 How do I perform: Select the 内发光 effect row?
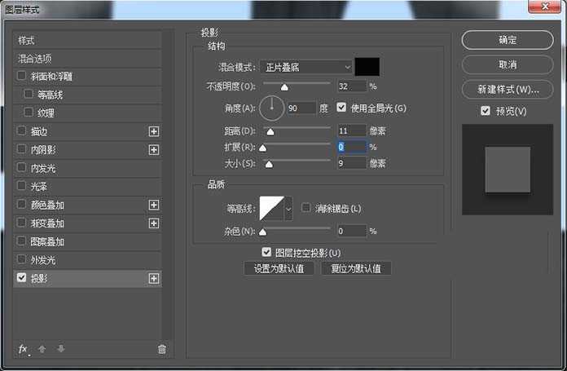[x=87, y=168]
